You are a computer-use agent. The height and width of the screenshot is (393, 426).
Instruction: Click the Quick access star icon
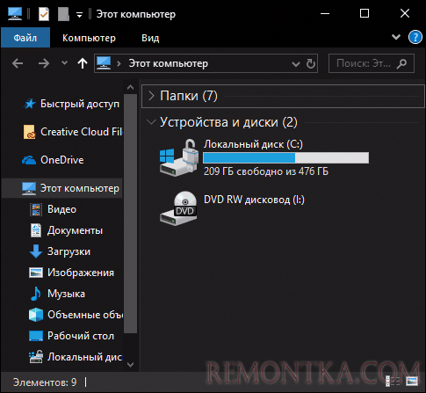tap(30, 104)
